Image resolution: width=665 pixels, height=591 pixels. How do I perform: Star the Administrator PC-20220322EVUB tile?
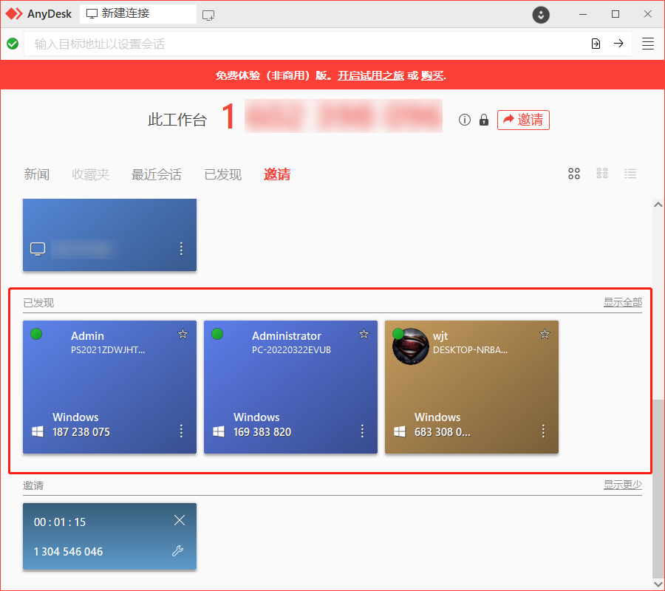pyautogui.click(x=364, y=334)
